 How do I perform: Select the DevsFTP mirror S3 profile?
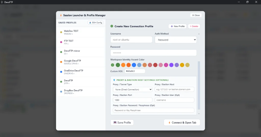coord(81,52)
